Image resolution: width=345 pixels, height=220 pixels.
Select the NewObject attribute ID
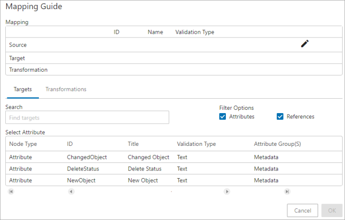click(x=81, y=181)
